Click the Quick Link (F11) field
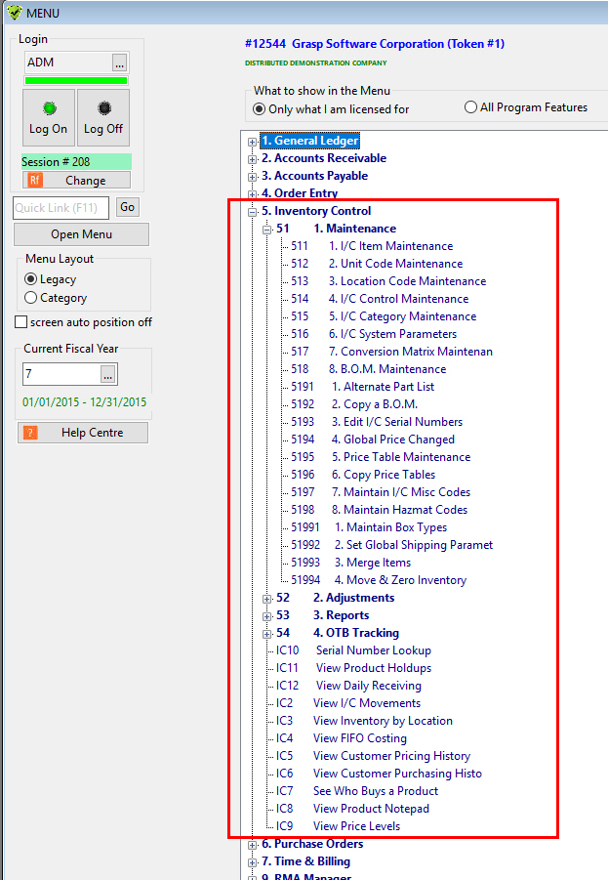The height and width of the screenshot is (880, 608). coord(61,208)
